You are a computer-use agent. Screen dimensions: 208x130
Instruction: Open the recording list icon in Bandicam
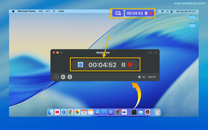pyautogui.click(x=150, y=53)
